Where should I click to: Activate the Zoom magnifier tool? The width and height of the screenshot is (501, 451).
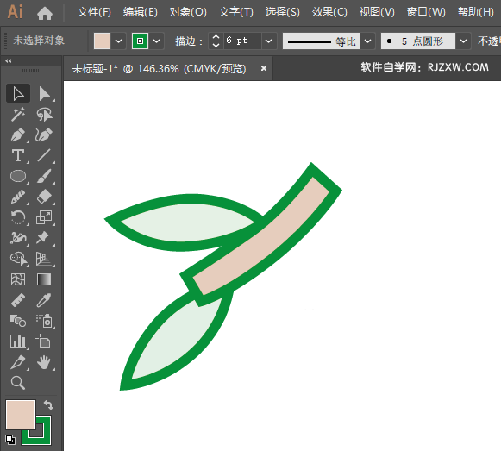(18, 383)
